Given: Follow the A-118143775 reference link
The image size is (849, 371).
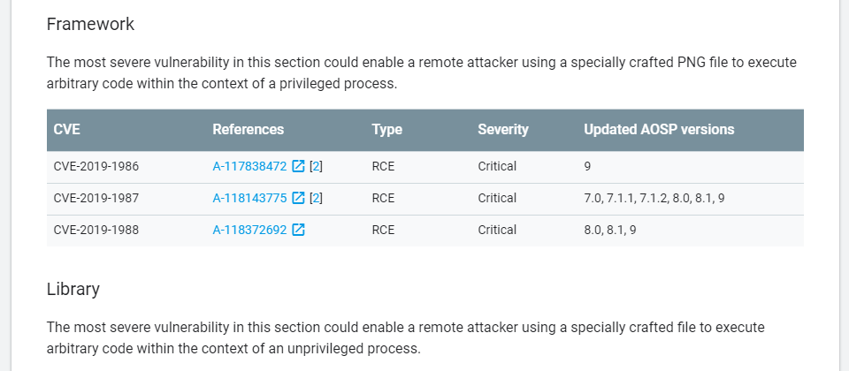Looking at the screenshot, I should click(249, 199).
